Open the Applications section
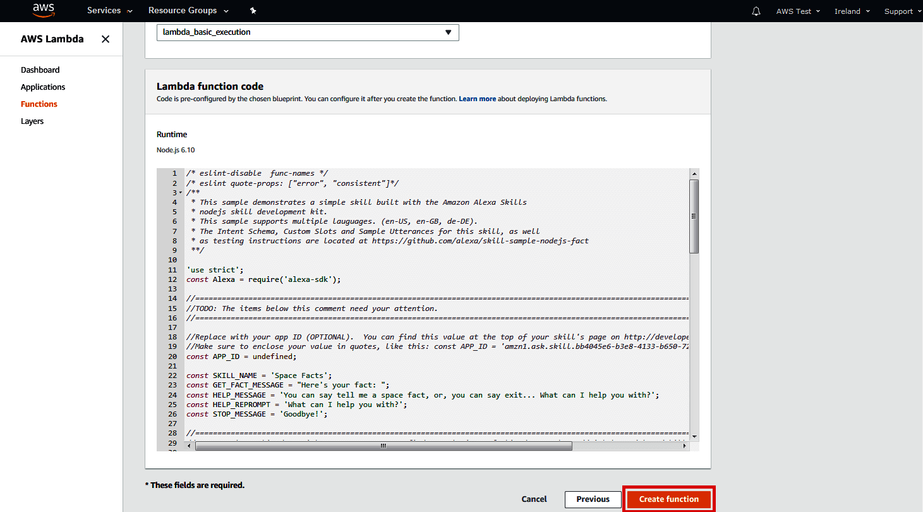 click(43, 87)
